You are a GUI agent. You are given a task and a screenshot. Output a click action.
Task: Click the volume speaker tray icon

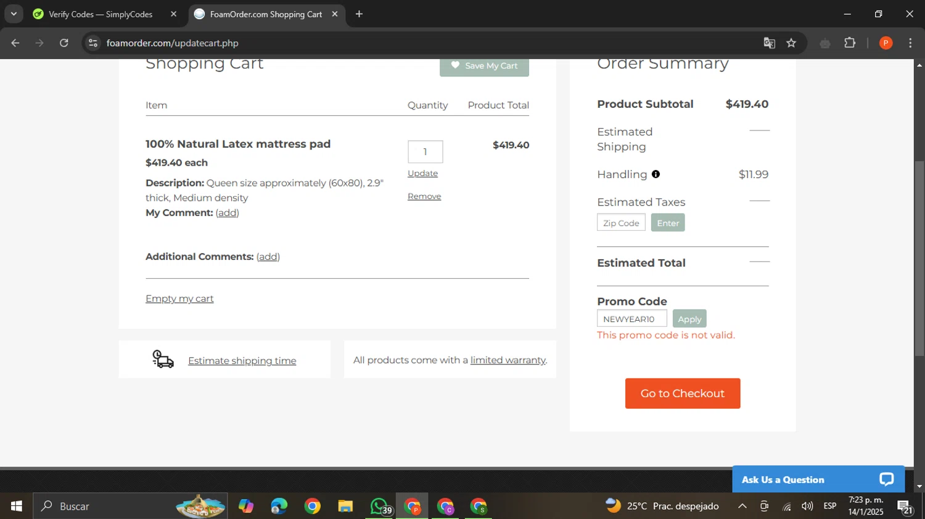click(807, 506)
